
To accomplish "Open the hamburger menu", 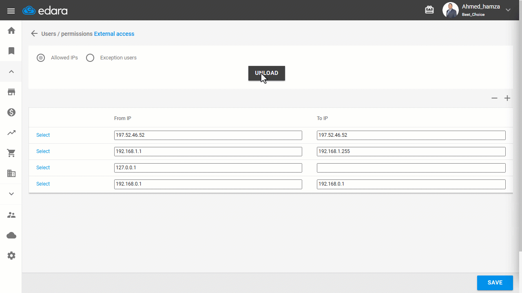I will (x=11, y=11).
